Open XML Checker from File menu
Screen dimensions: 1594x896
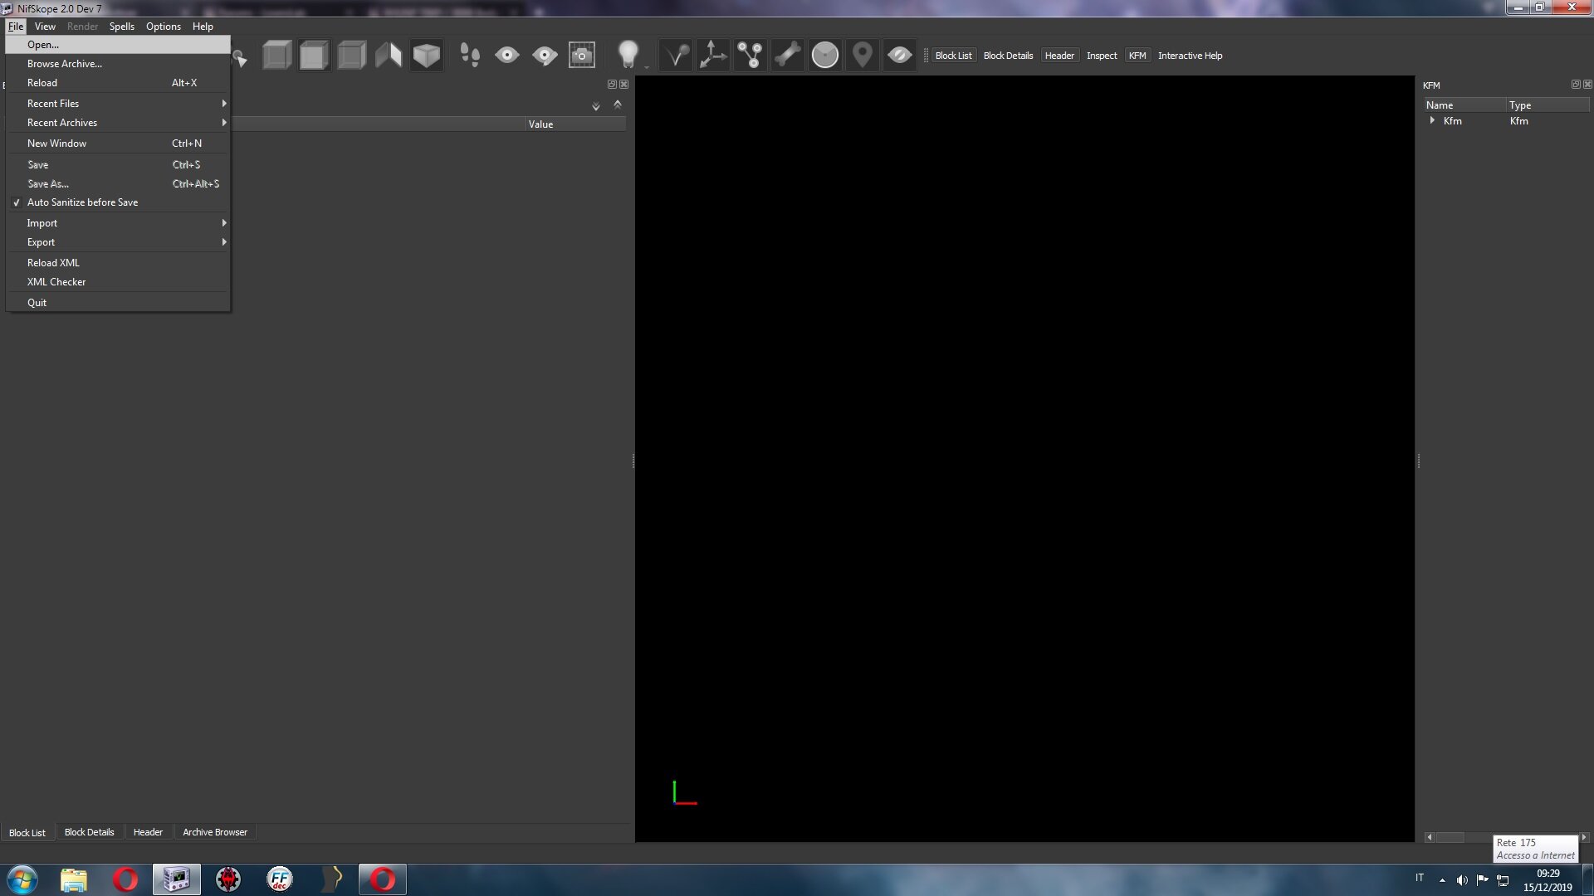click(118, 282)
